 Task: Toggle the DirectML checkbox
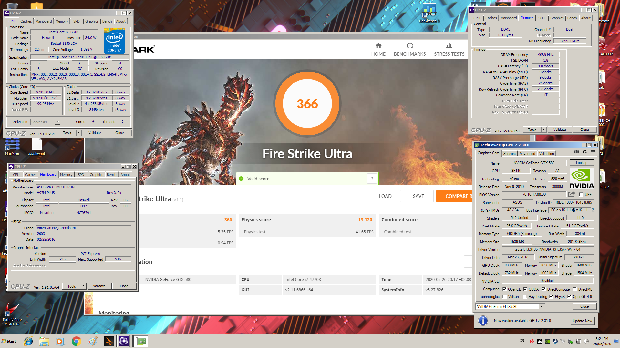(x=574, y=289)
